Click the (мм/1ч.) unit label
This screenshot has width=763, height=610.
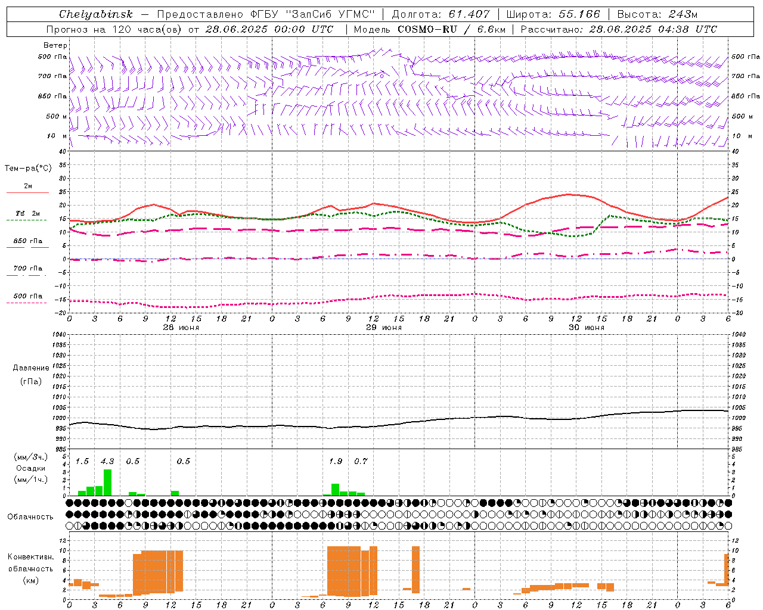click(x=31, y=480)
